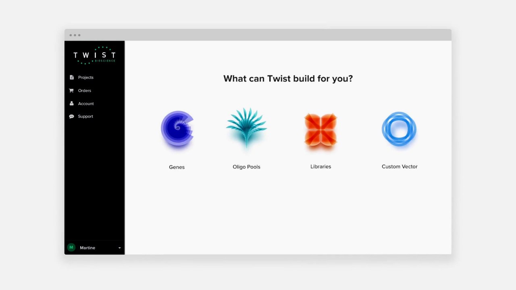
Task: Select the Custom Vector ring icon
Action: tap(399, 129)
